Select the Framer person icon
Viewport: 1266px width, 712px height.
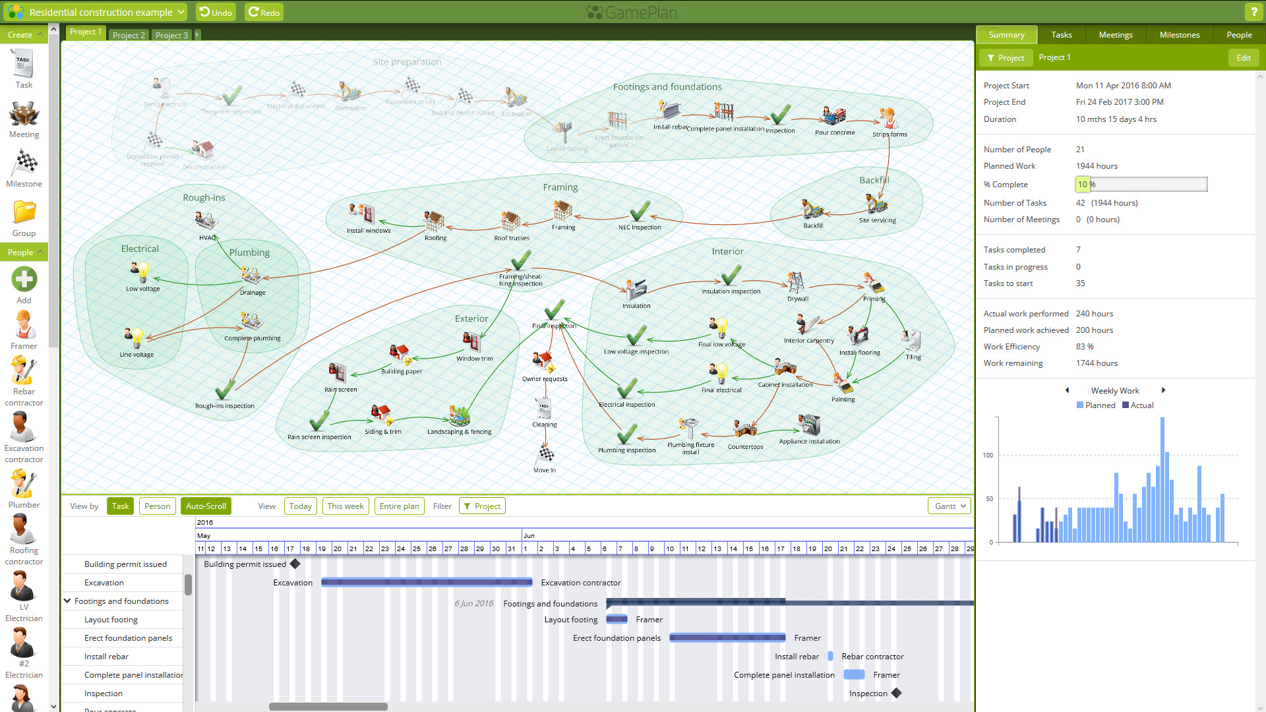(x=24, y=325)
